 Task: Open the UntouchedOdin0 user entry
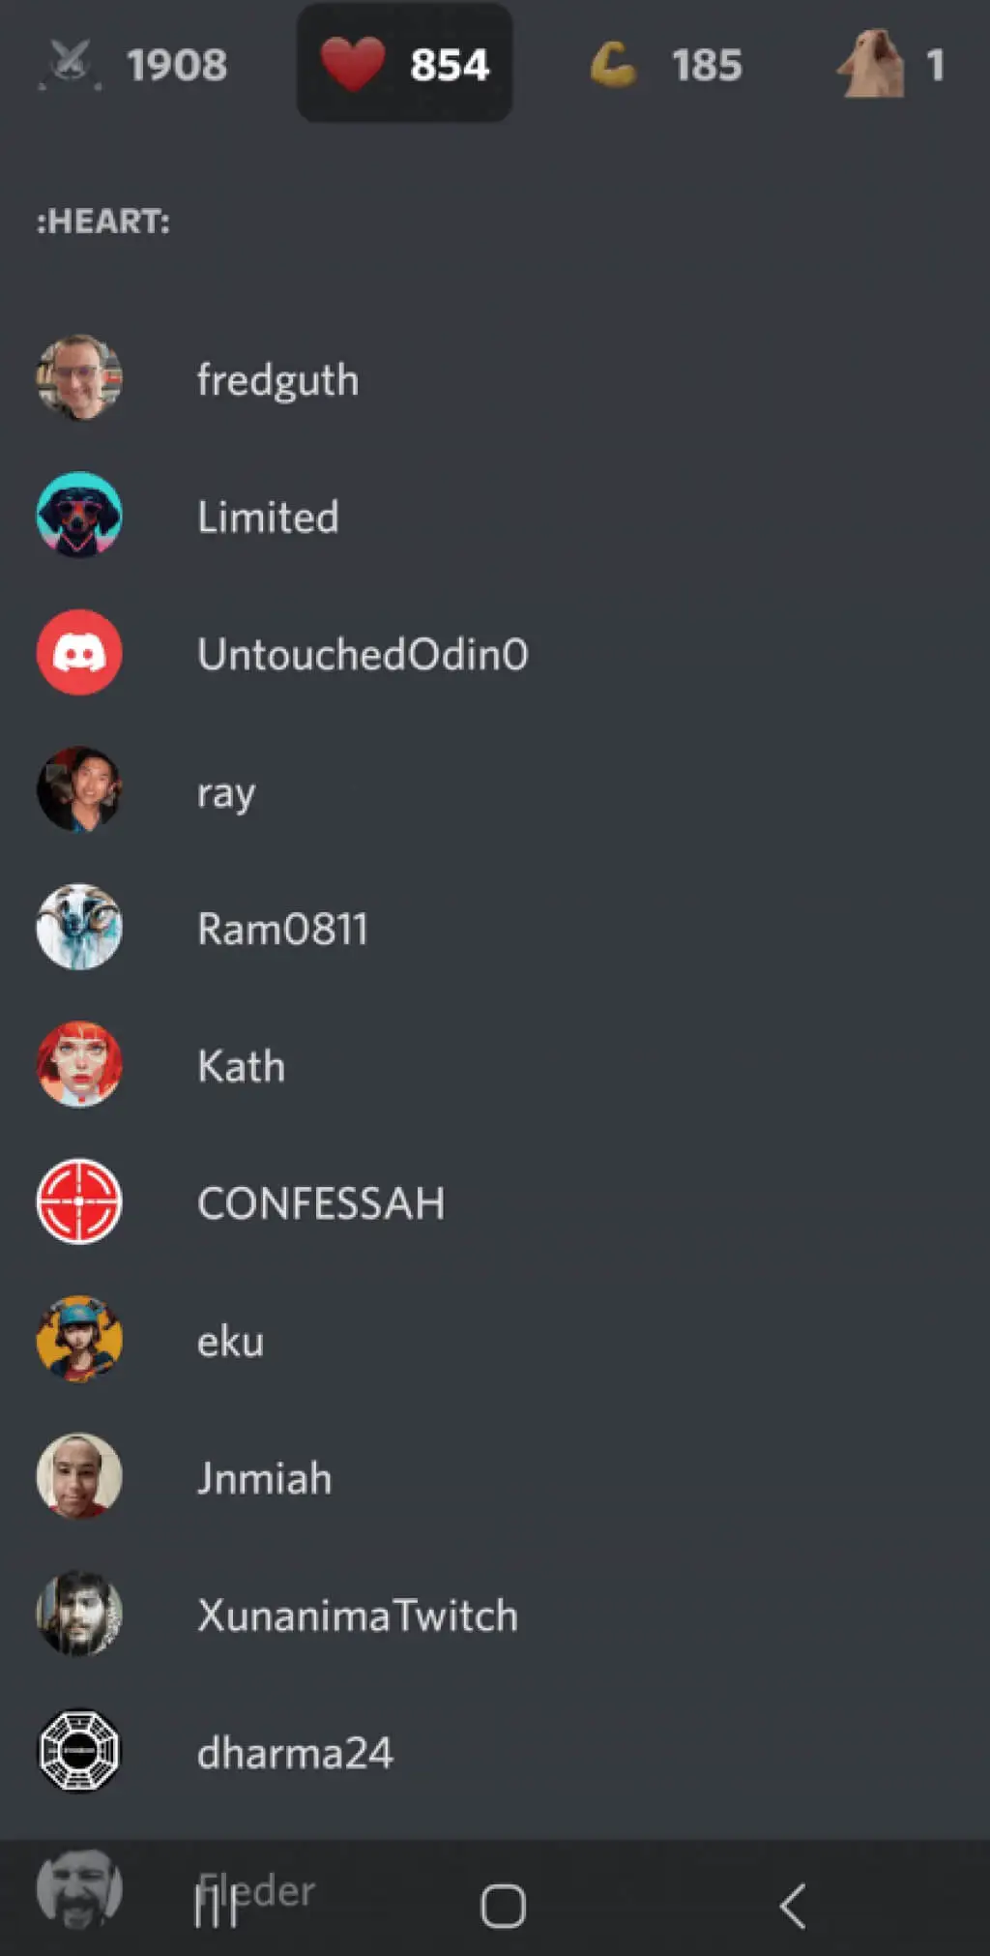[495, 653]
